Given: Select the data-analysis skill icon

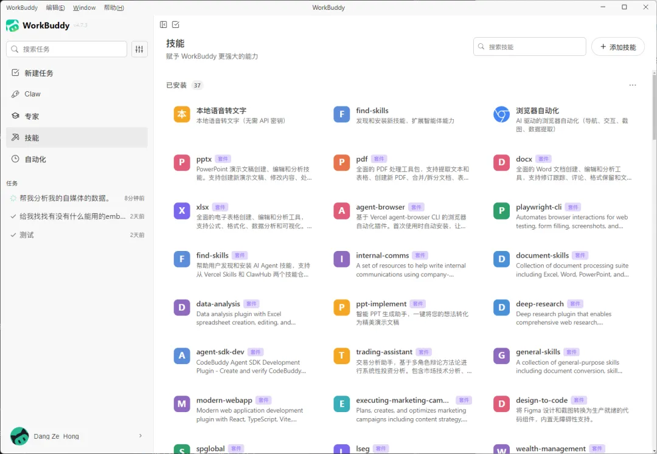Looking at the screenshot, I should point(182,307).
